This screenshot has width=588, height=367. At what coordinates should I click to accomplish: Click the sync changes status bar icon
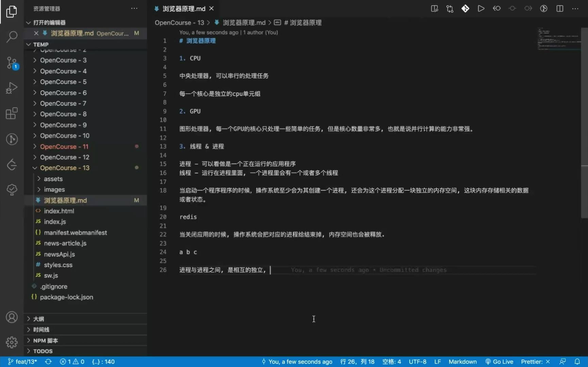(48, 362)
